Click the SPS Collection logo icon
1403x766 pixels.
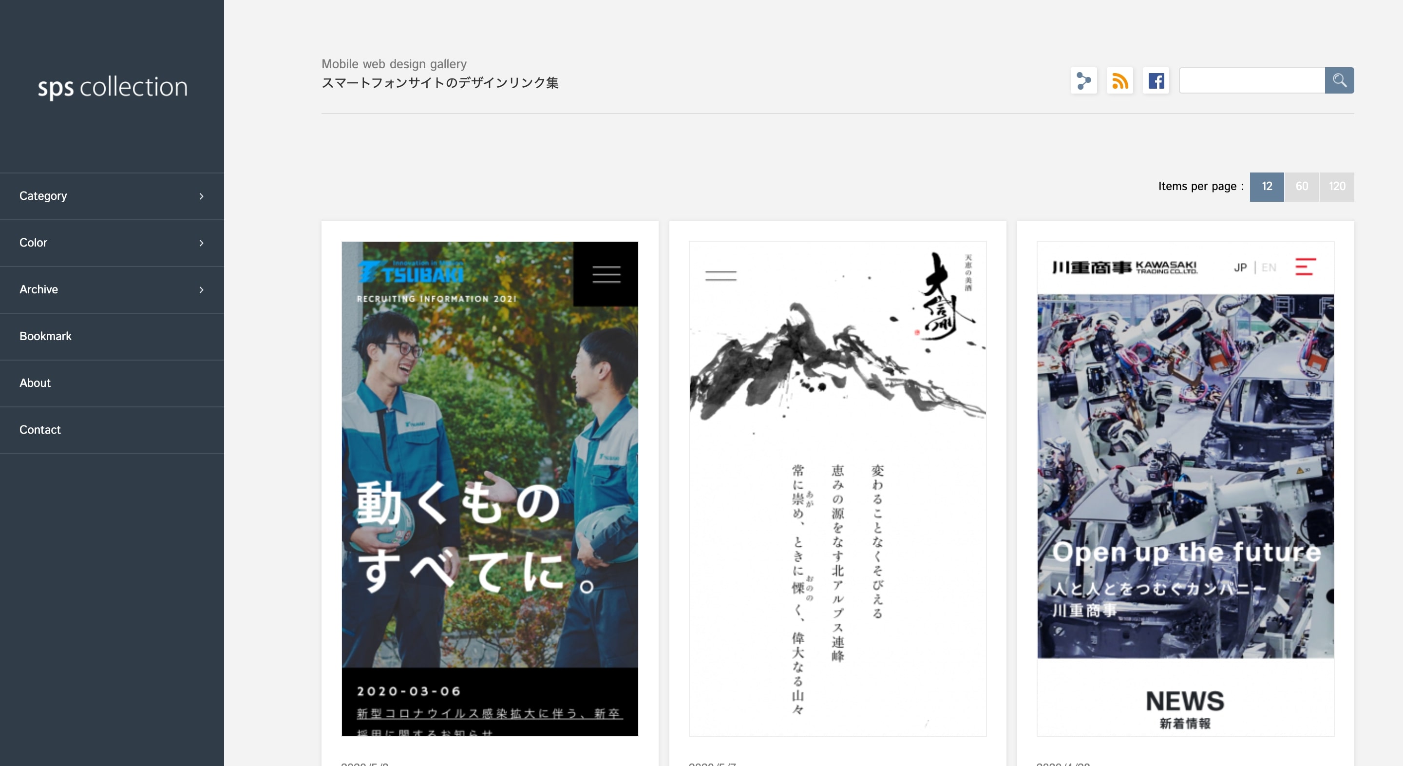click(111, 86)
